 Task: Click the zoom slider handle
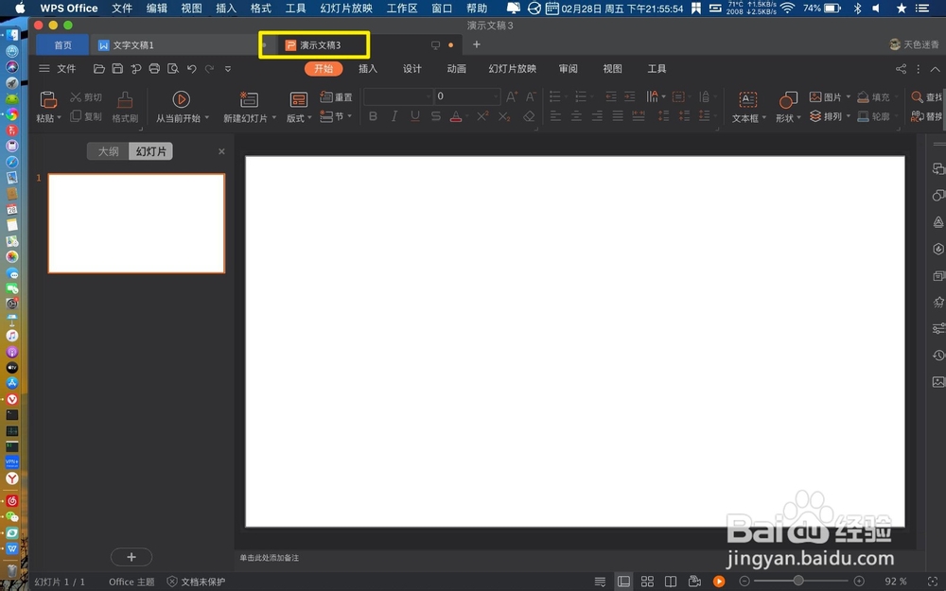click(x=798, y=581)
